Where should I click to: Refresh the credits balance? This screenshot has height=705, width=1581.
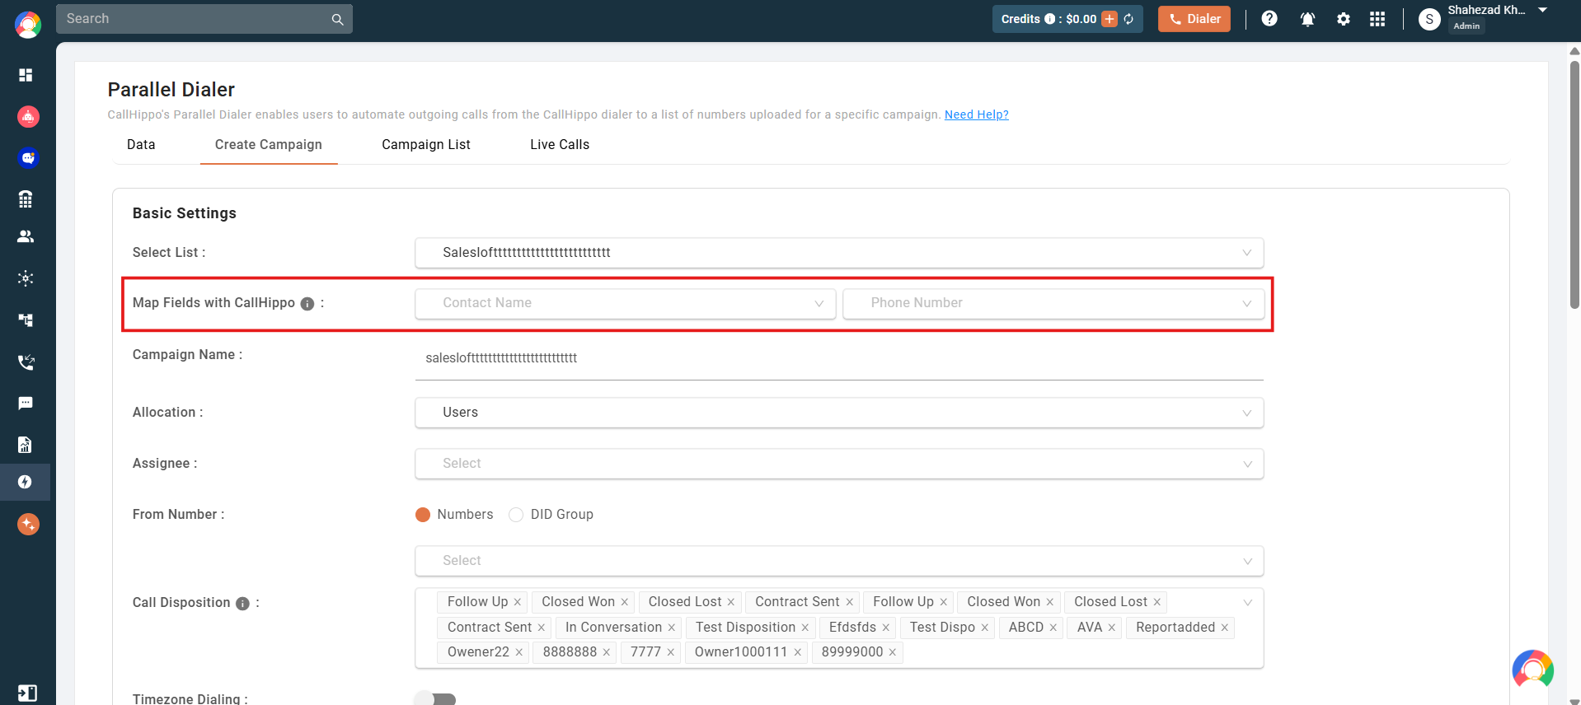pyautogui.click(x=1128, y=19)
